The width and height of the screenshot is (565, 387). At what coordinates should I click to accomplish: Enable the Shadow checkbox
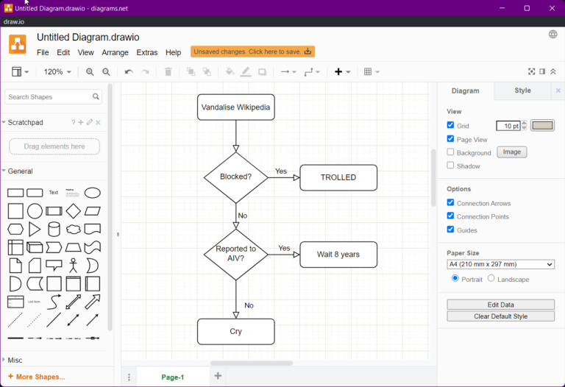pos(451,166)
